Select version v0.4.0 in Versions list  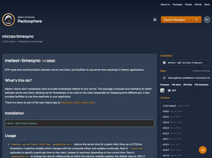click(166, 150)
